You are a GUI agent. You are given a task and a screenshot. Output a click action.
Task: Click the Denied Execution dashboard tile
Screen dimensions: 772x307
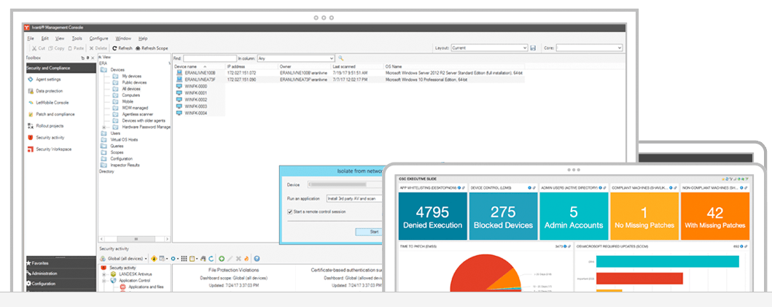coord(431,216)
